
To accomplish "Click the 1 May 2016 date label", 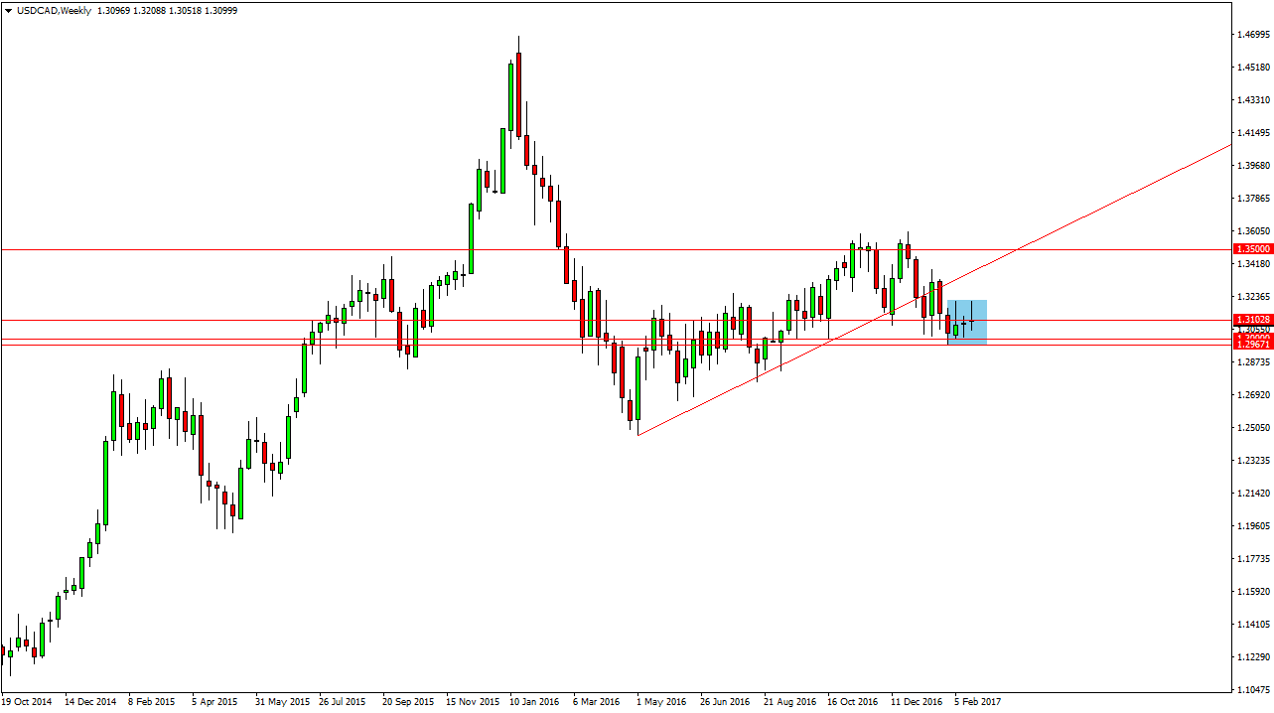I will pyautogui.click(x=661, y=701).
